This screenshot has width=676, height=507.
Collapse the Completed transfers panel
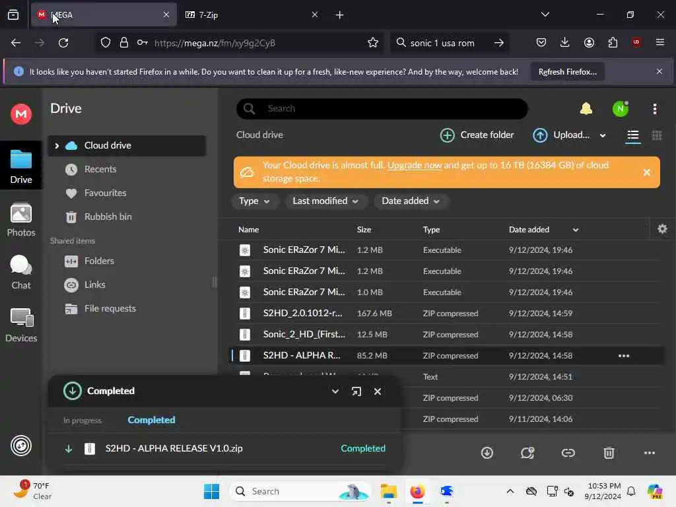pyautogui.click(x=335, y=391)
